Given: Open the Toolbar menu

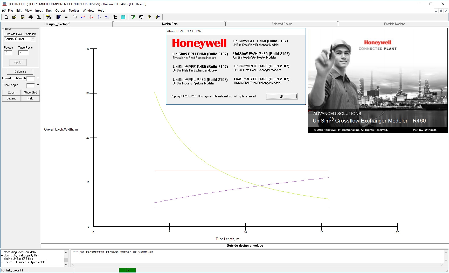Looking at the screenshot, I should [74, 11].
